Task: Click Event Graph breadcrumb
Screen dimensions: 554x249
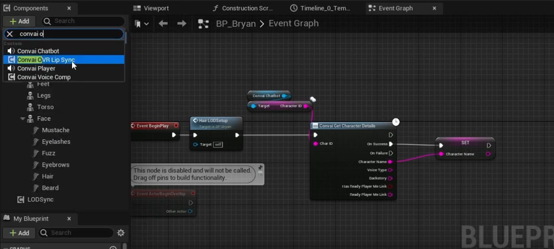Action: [x=294, y=23]
